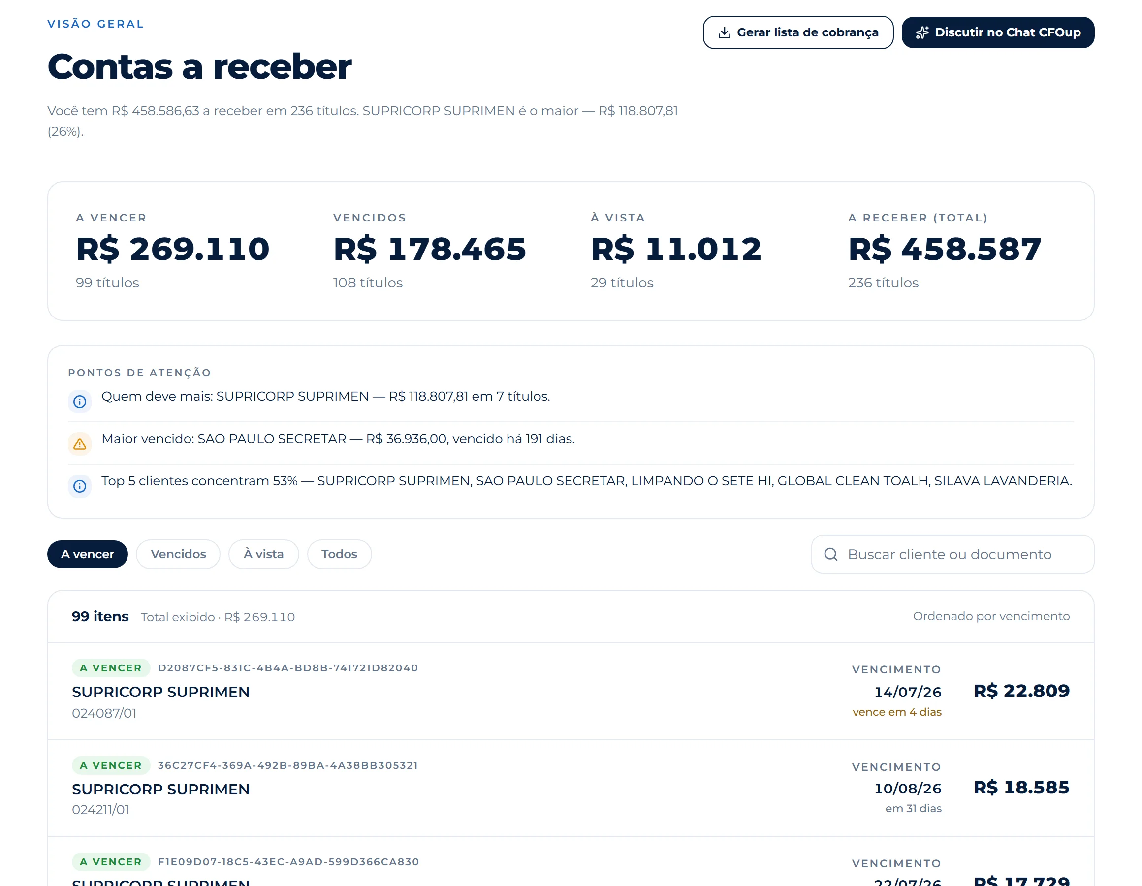This screenshot has height=886, width=1142.
Task: Click the vence em 4 dias notice
Action: tap(897, 712)
